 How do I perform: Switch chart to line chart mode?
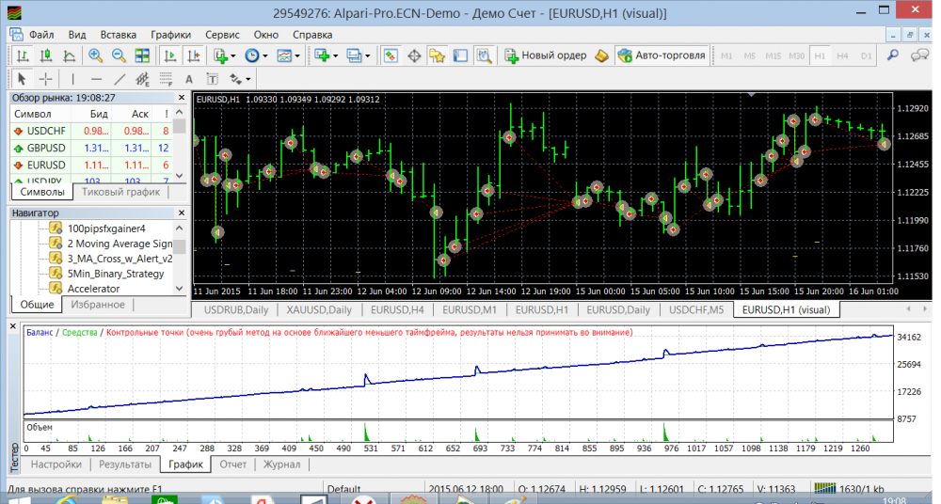tap(69, 55)
